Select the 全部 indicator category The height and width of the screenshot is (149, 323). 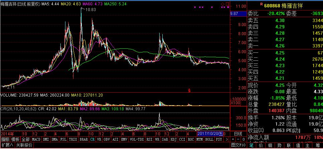25,139
